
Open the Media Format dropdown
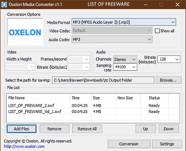point(124,22)
